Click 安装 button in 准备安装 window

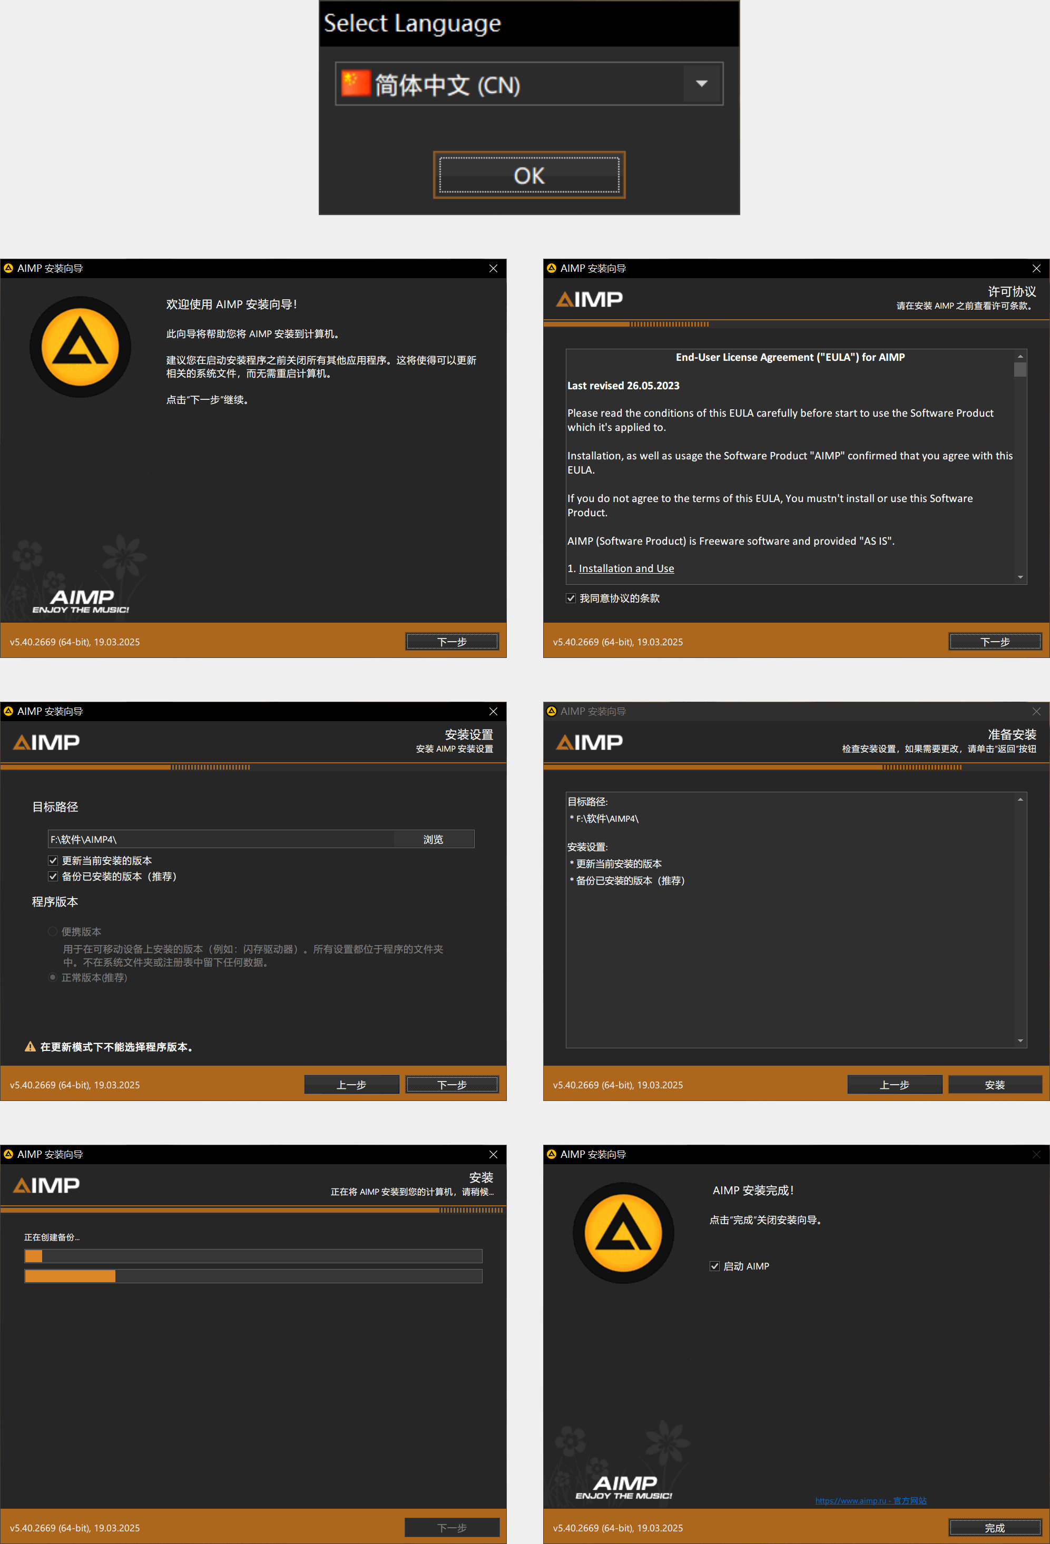click(x=995, y=1084)
